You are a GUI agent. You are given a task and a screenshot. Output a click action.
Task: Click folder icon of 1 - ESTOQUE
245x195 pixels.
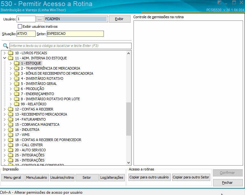(17, 63)
